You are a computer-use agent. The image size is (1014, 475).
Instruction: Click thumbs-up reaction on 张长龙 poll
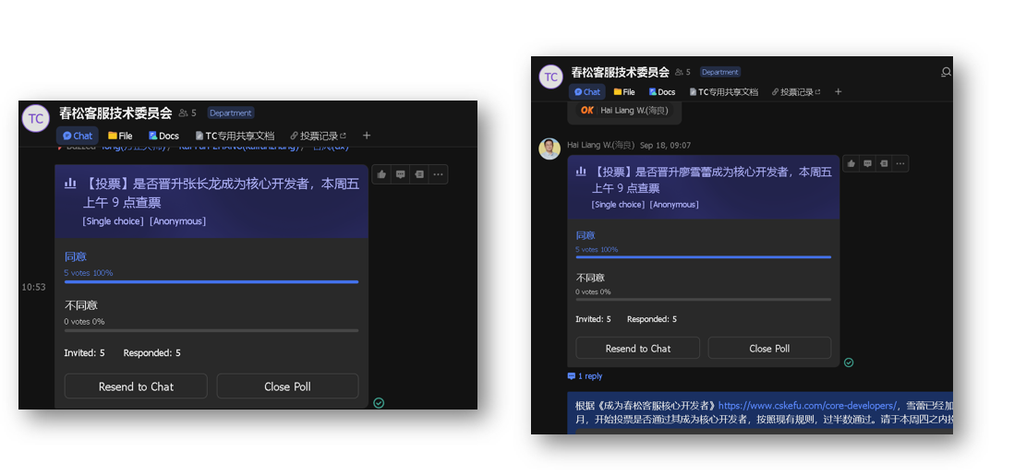[382, 174]
